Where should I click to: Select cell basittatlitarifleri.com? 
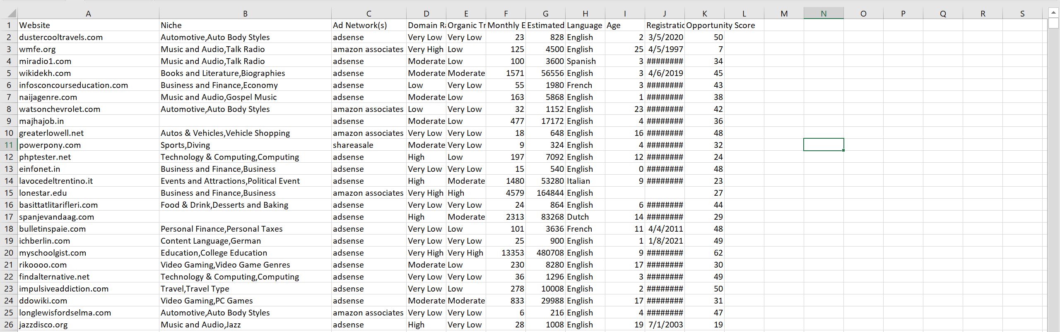(x=88, y=205)
